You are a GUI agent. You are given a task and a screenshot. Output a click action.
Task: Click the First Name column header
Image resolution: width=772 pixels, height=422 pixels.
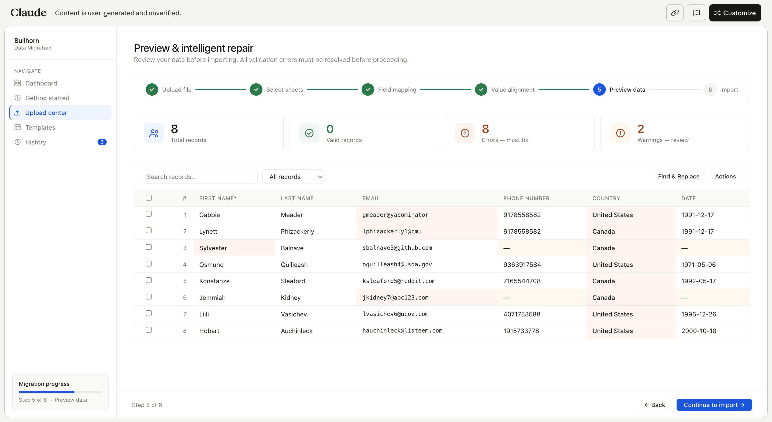[x=218, y=198]
